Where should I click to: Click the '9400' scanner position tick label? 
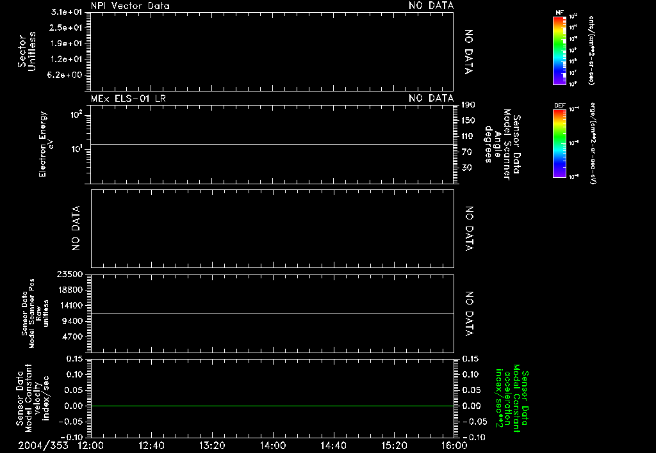point(72,321)
